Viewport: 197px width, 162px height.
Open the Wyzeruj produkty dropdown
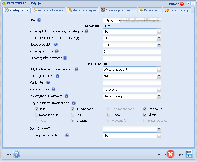point(159,69)
